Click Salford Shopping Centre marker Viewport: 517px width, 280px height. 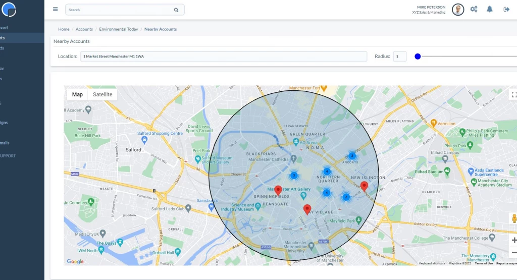tap(144, 140)
